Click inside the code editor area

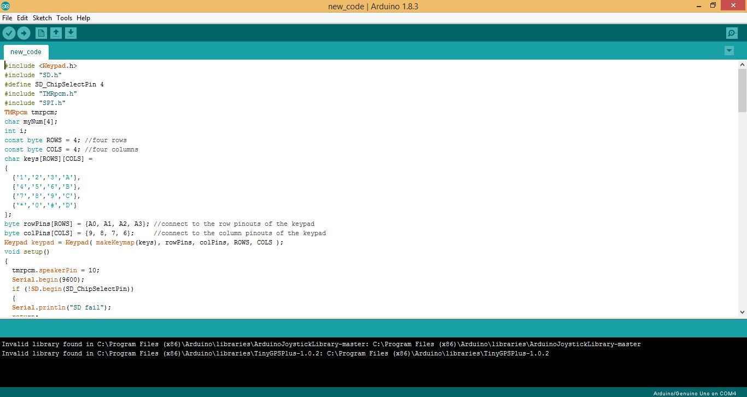[x=328, y=191]
